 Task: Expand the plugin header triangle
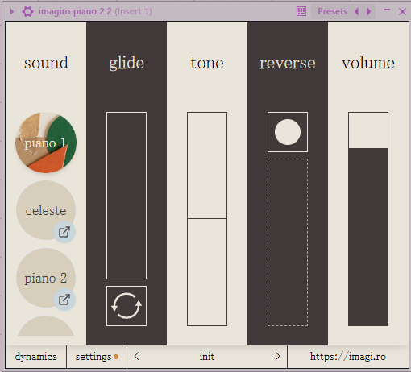point(12,11)
